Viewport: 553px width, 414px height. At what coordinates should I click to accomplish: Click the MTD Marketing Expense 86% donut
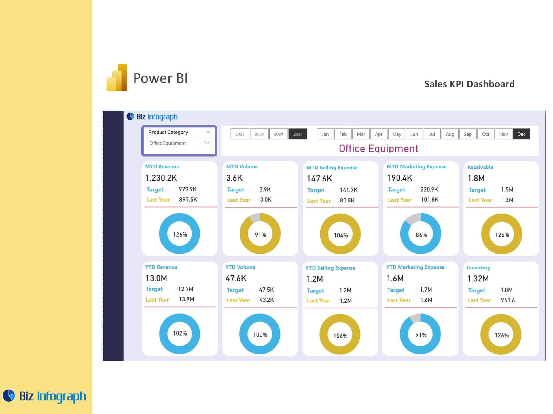pyautogui.click(x=421, y=233)
